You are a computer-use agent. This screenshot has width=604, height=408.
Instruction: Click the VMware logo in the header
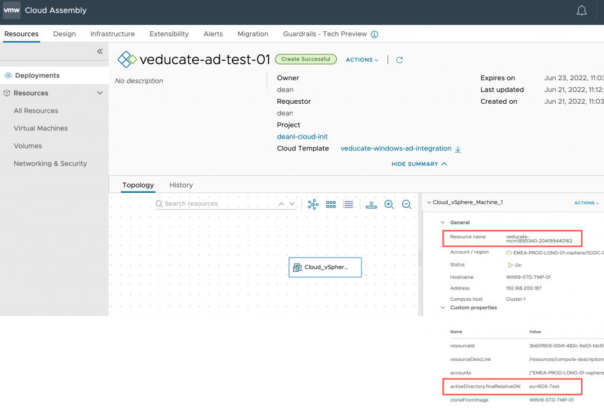[12, 10]
